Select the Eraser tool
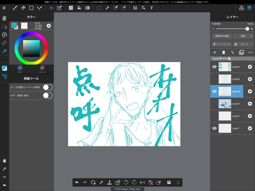This screenshot has width=255, height=191. pos(23,8)
